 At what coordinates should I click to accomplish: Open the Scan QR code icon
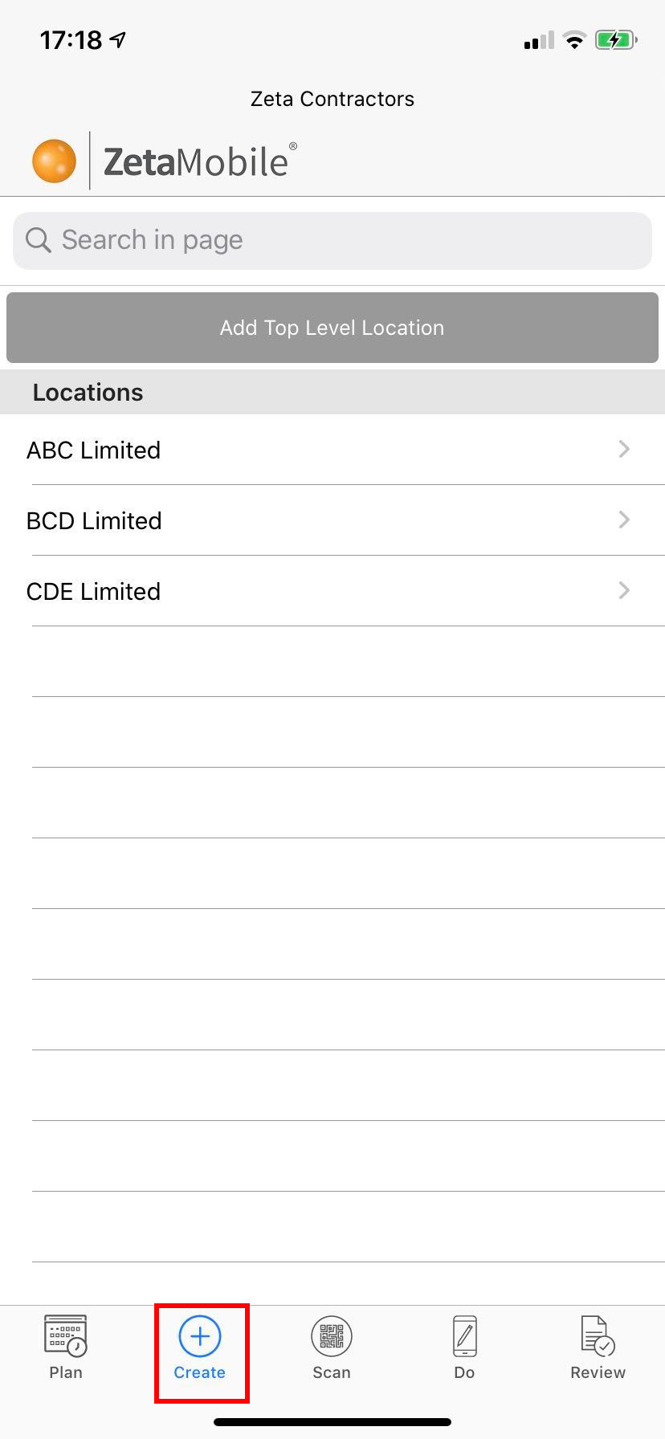332,1336
